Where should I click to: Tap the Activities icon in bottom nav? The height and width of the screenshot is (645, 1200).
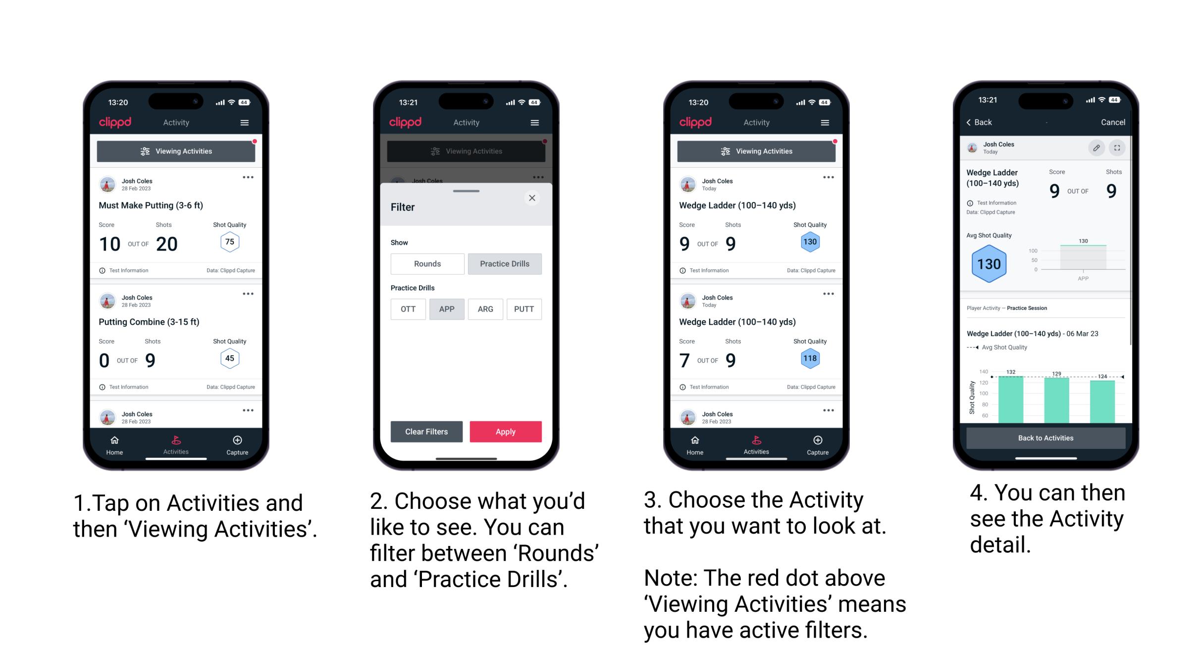pos(176,443)
